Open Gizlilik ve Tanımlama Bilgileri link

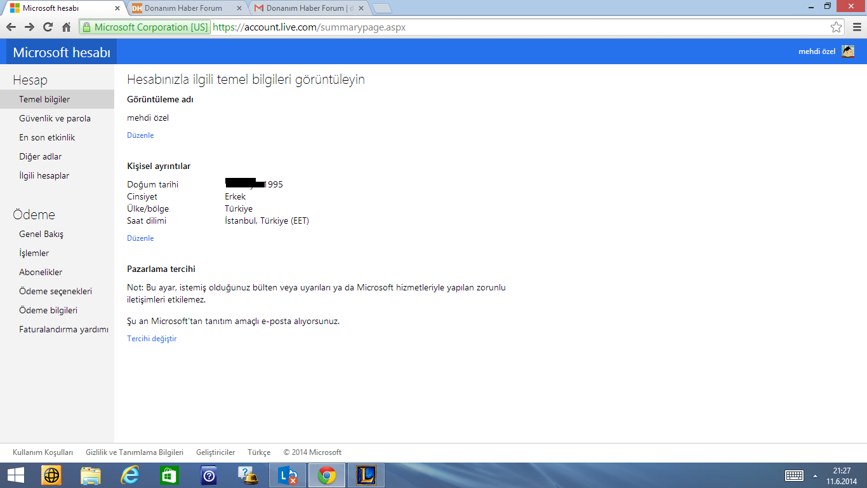click(x=135, y=452)
